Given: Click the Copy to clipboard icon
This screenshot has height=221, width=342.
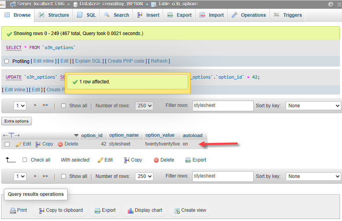Looking at the screenshot, I should pos(42,211).
